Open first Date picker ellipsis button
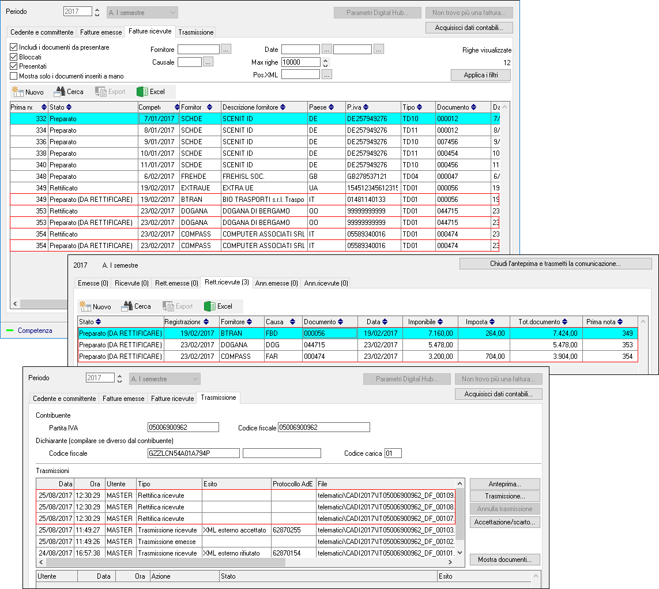Viewport: 659px width, 589px height. tap(326, 49)
